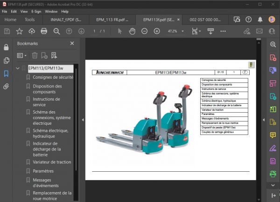Click the scrolling mode icon

pyautogui.click(x=211, y=31)
